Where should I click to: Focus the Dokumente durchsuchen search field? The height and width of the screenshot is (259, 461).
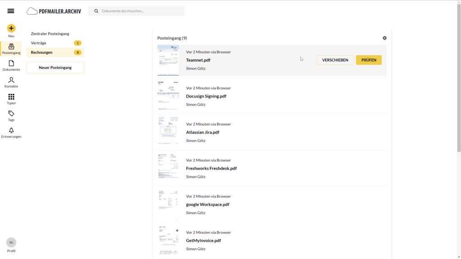(136, 11)
